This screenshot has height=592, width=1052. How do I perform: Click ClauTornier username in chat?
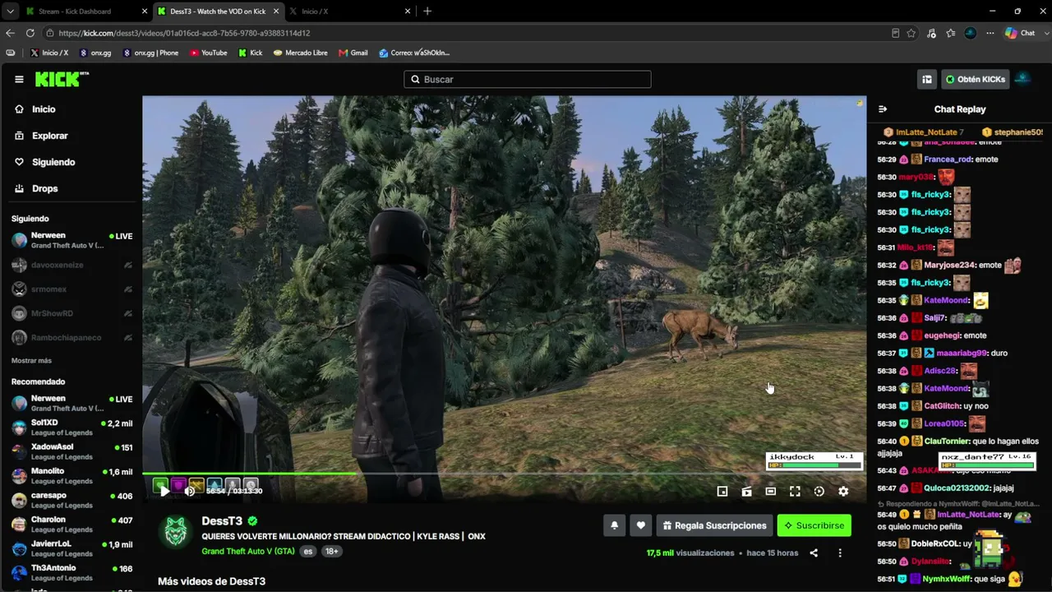[946, 442]
